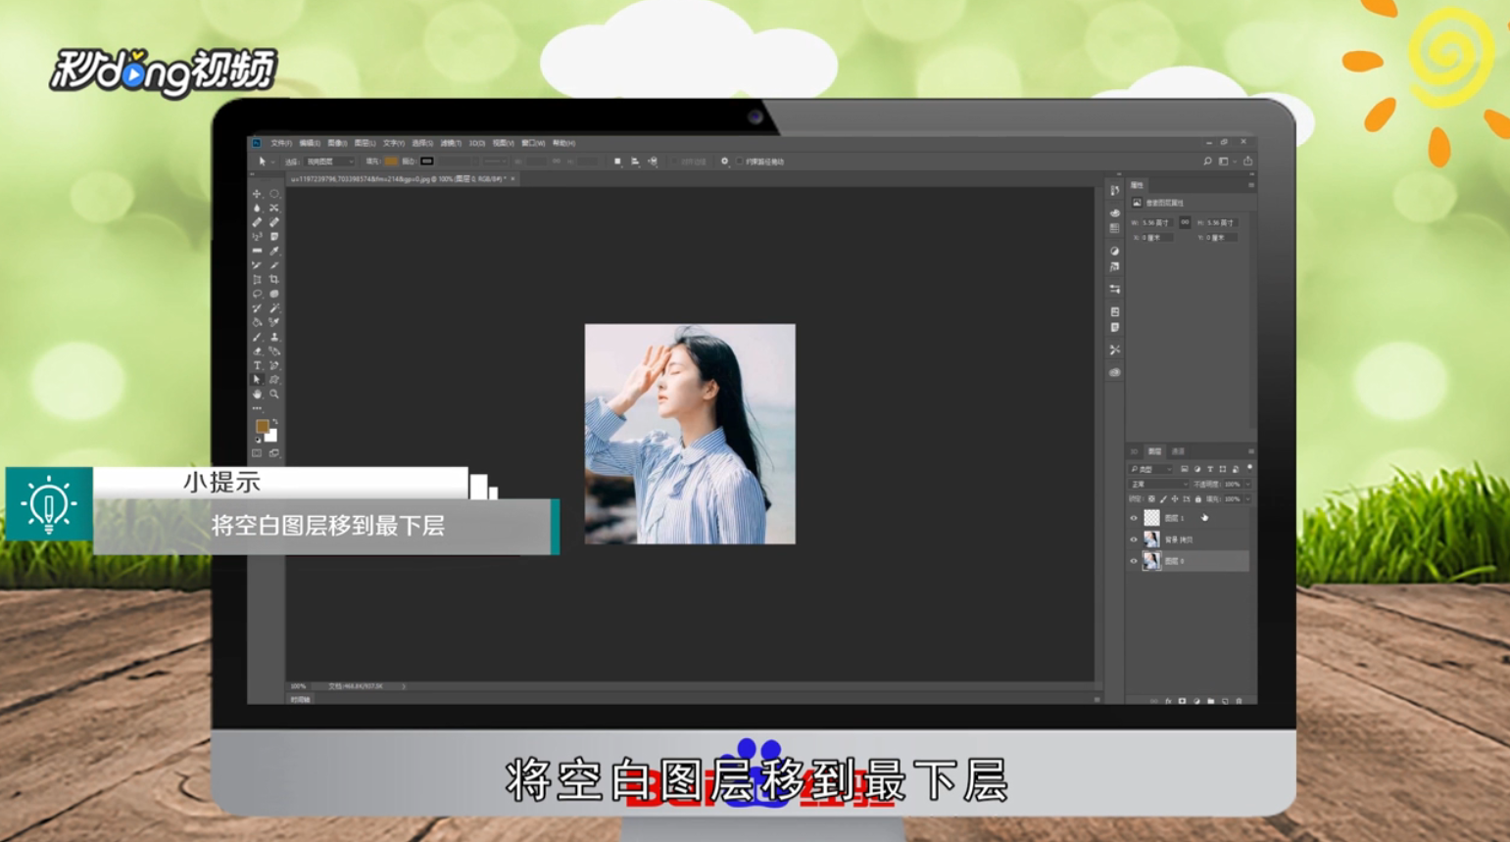Select the Crop tool
The image size is (1510, 842).
pyautogui.click(x=274, y=279)
